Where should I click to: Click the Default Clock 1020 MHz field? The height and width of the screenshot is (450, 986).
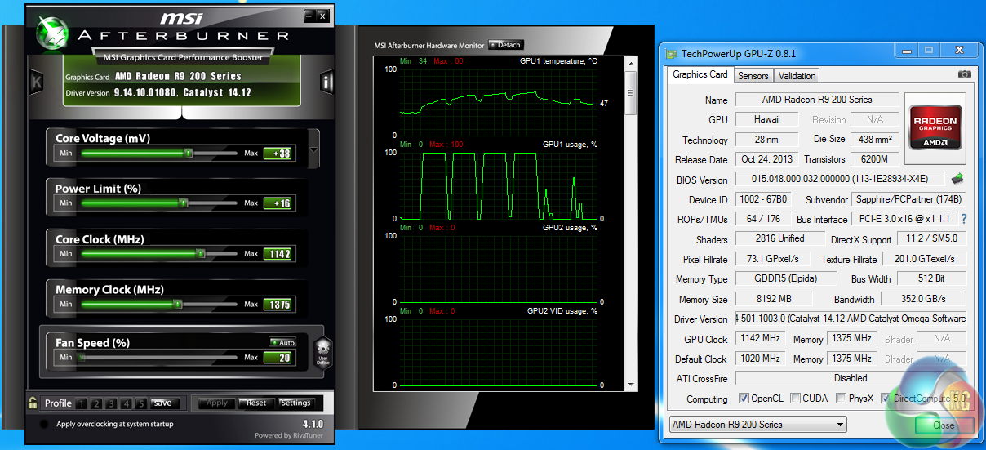761,359
